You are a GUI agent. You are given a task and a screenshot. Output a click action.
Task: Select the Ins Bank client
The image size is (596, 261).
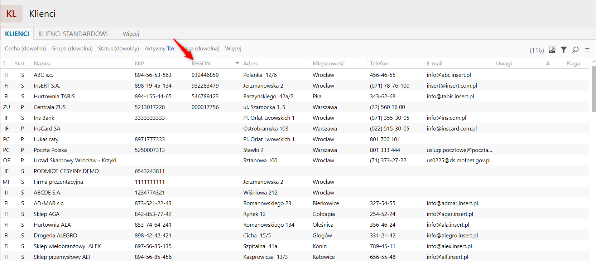point(295,118)
